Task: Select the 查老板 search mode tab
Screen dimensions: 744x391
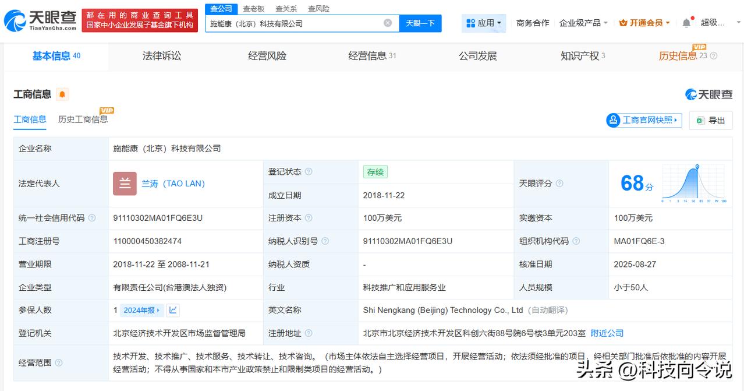Action: (x=254, y=9)
